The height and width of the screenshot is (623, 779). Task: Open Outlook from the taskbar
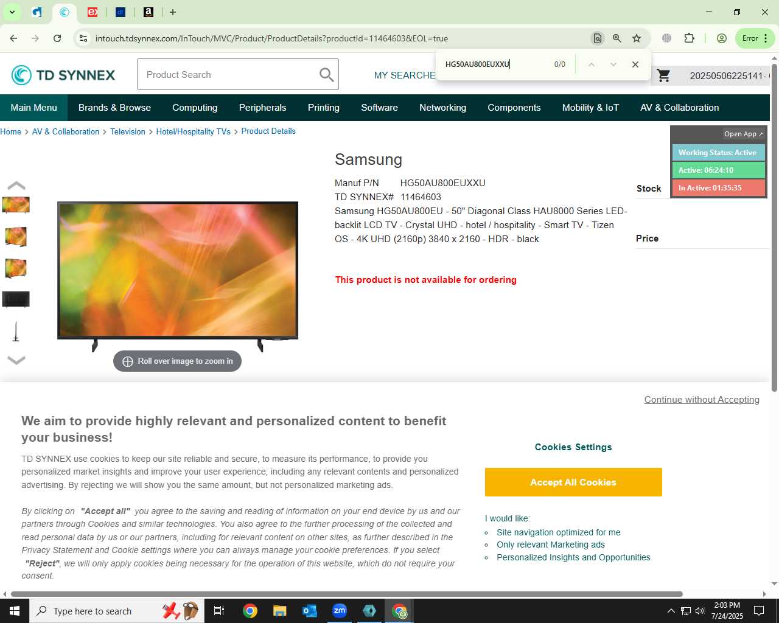tap(310, 611)
